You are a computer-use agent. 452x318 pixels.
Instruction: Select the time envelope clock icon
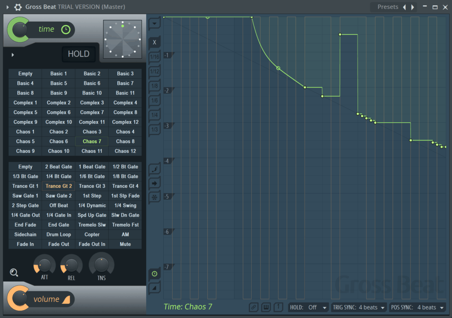154,273
